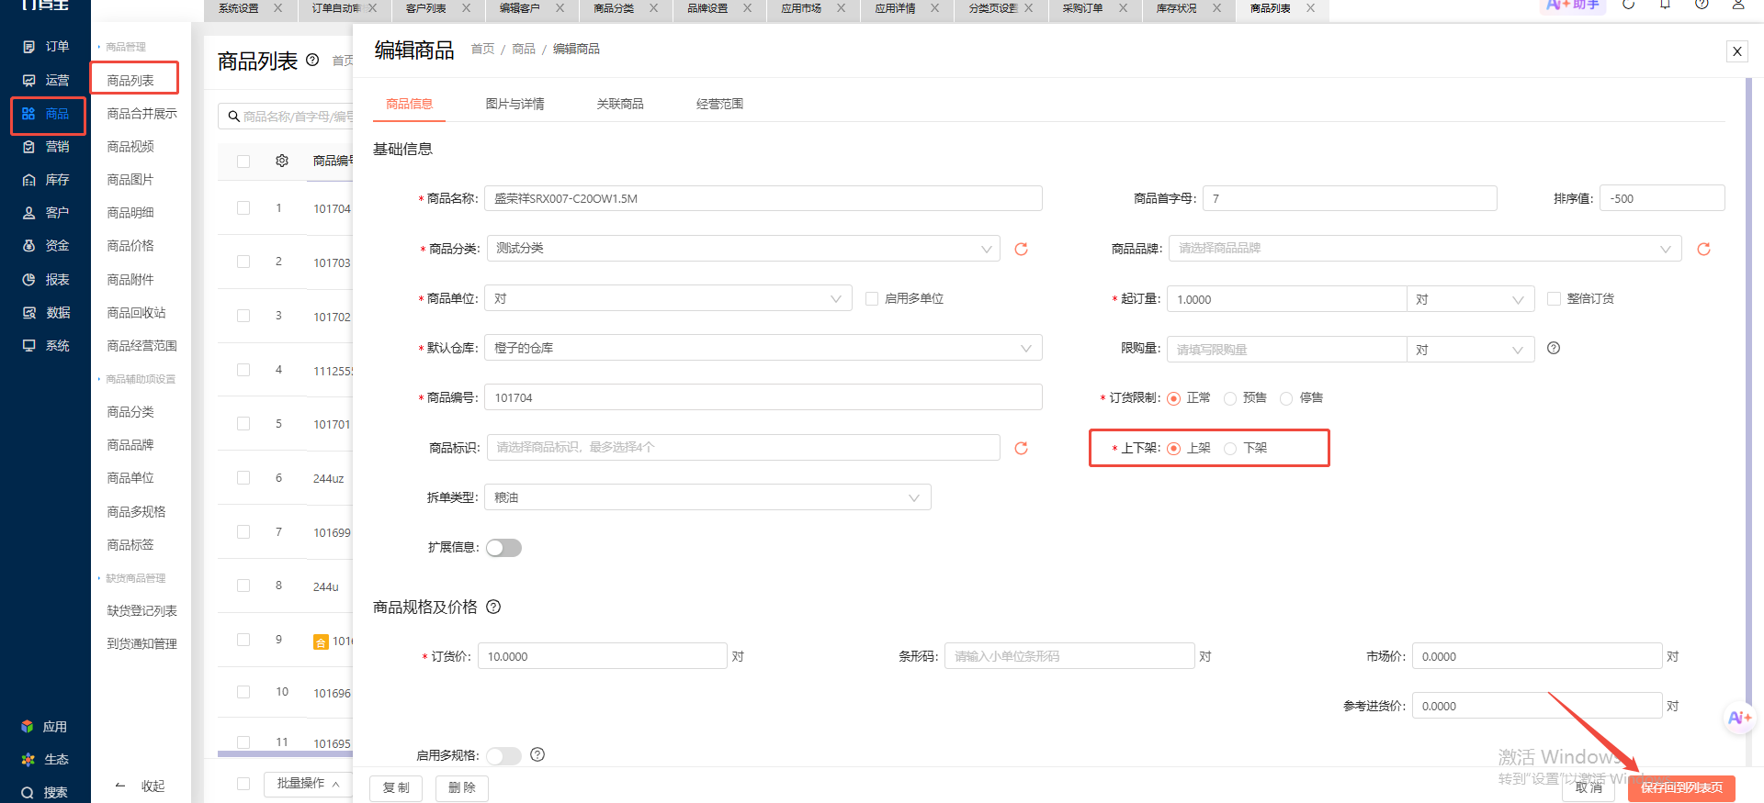Open the 商品标识 selection field

tap(743, 447)
